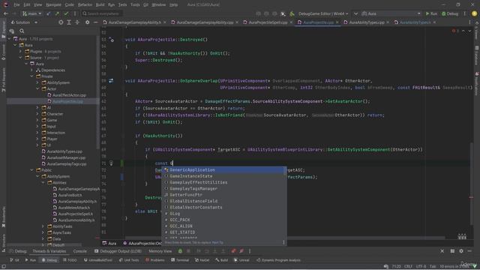Screen dimensions: 480x270
Task: Open the NuGet tool window
Action: pos(202,260)
